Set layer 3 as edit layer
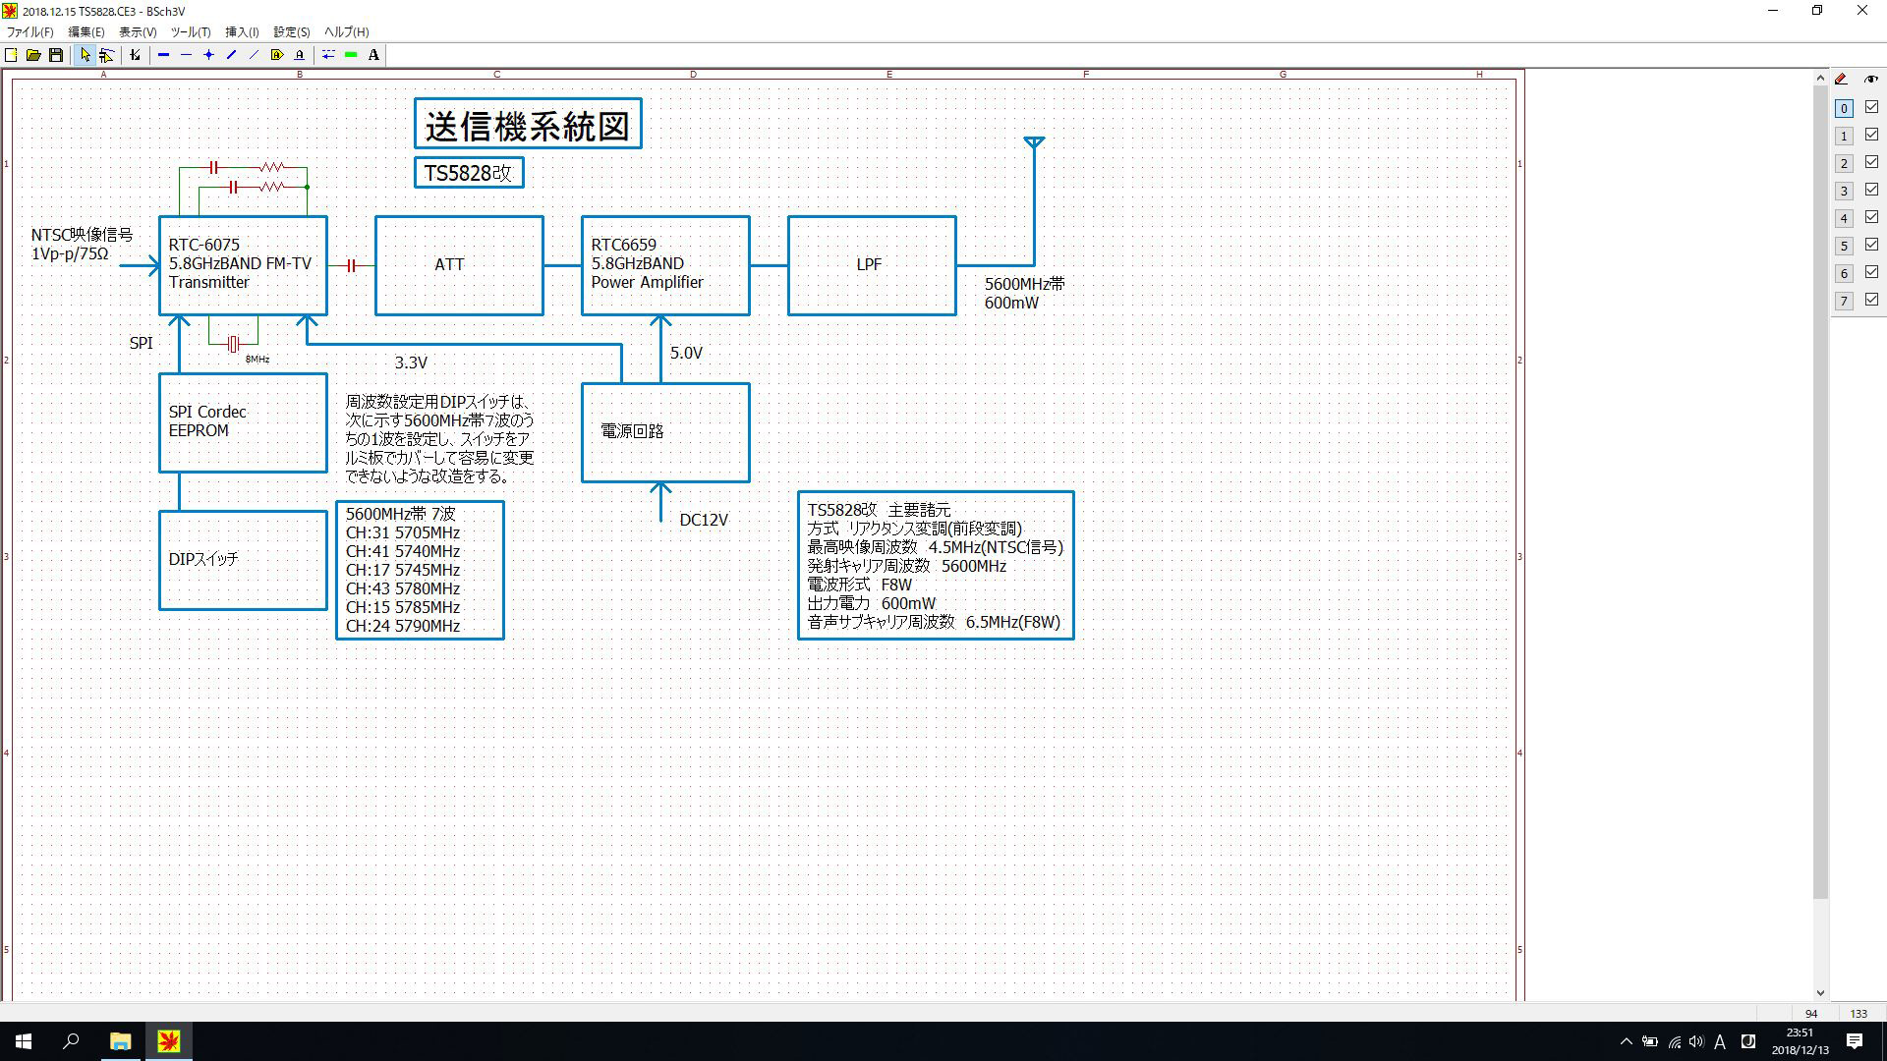The image size is (1887, 1061). pyautogui.click(x=1844, y=191)
